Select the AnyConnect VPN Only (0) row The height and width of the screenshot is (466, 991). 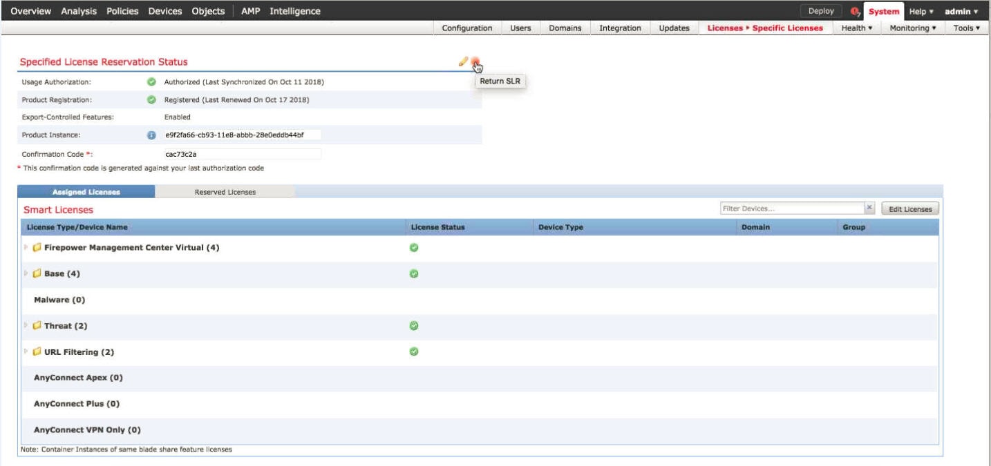click(480, 430)
